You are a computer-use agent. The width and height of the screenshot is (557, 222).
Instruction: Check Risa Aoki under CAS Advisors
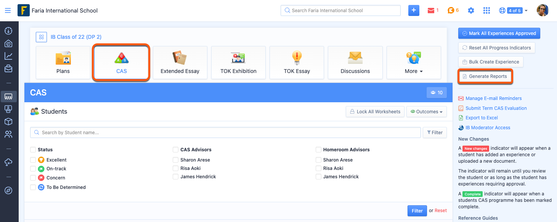pyautogui.click(x=175, y=168)
